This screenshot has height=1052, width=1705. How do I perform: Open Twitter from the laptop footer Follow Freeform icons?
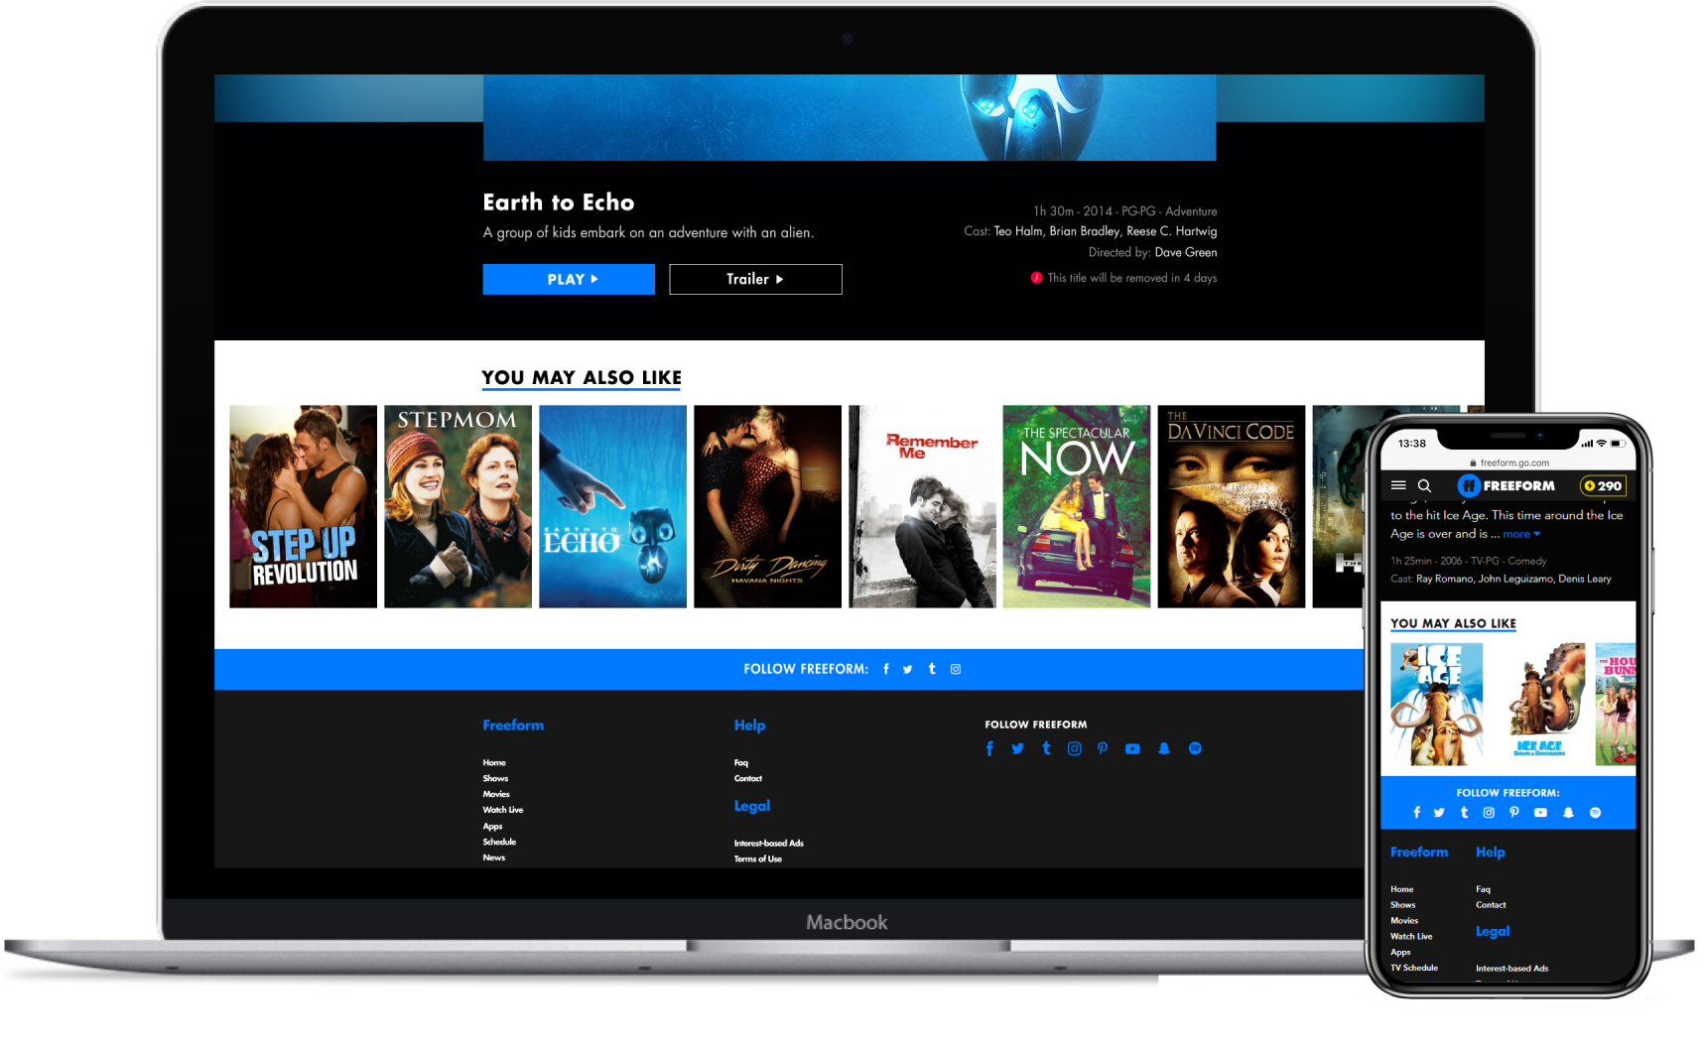1017,748
